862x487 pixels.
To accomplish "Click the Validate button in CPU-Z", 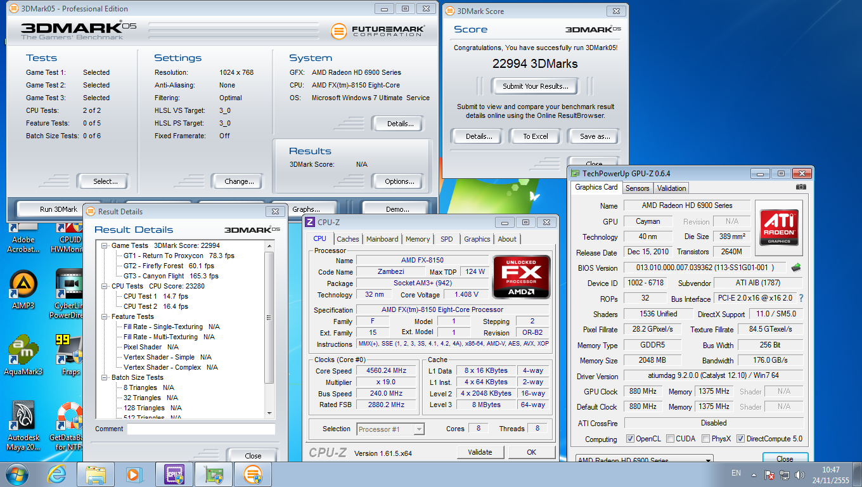I will (x=480, y=452).
